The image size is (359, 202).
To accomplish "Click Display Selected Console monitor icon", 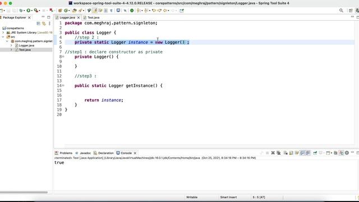I will point(321,153).
